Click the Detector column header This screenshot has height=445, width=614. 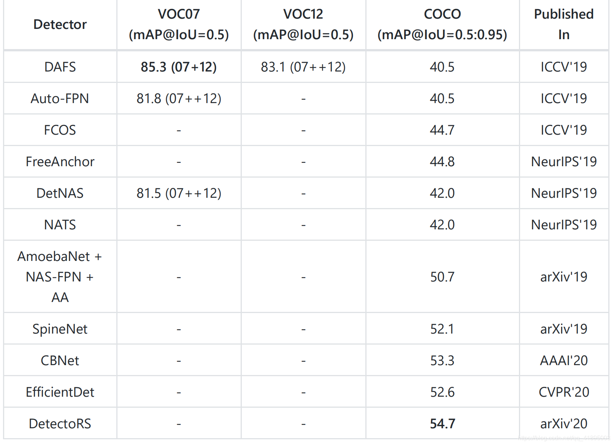(60, 24)
